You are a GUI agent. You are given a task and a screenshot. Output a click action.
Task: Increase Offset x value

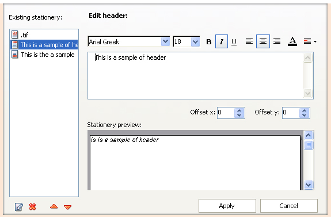(239, 110)
